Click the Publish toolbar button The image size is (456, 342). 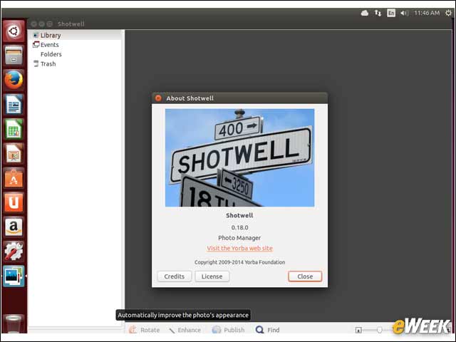(x=228, y=330)
